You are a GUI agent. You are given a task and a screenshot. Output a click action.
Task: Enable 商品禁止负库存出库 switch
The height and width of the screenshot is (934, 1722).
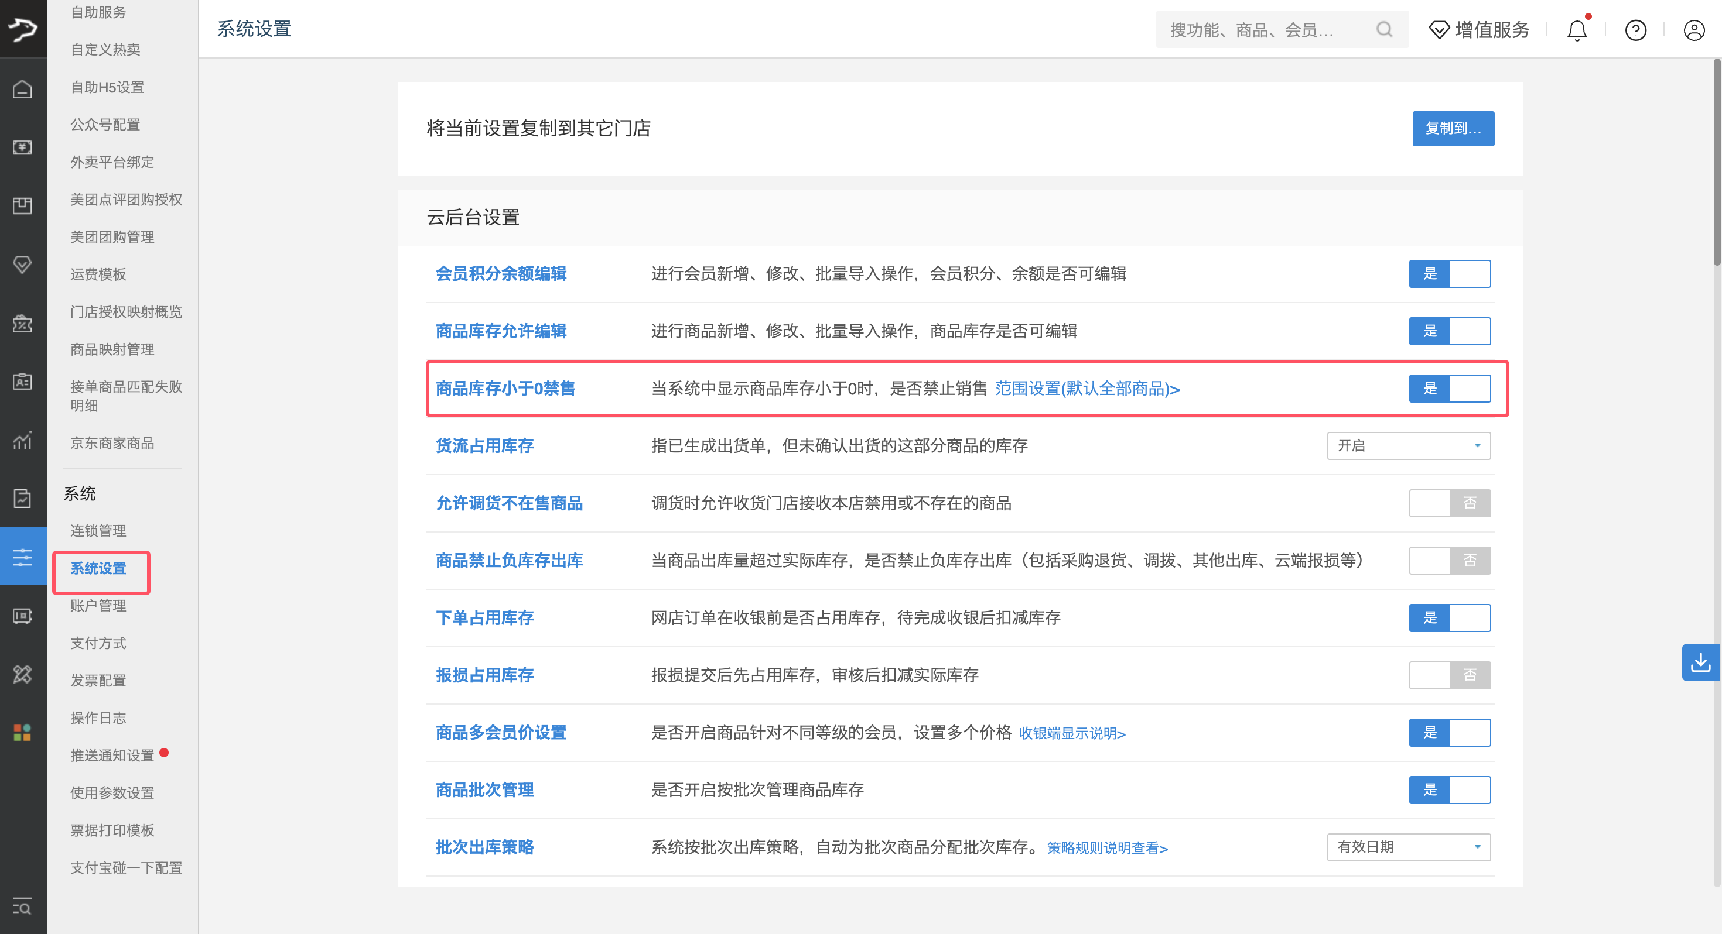pyautogui.click(x=1449, y=561)
